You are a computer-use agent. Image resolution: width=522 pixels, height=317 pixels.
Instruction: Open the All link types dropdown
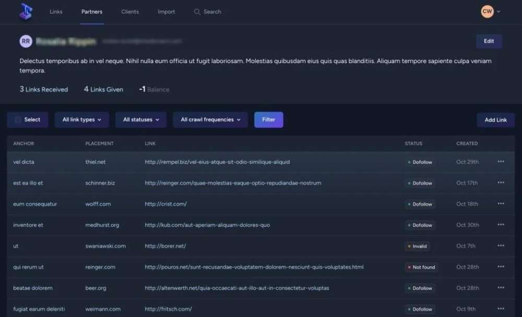(x=81, y=119)
